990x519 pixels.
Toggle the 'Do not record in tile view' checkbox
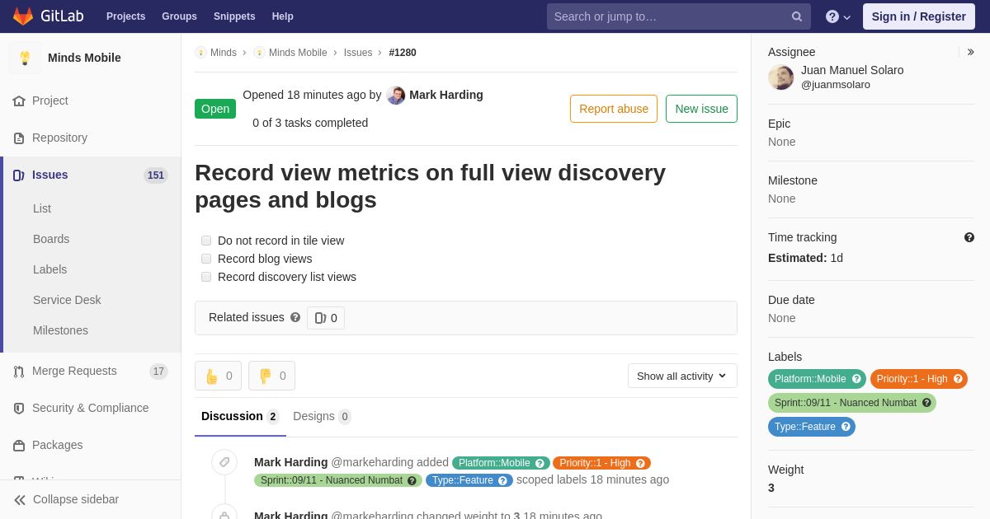pyautogui.click(x=206, y=241)
